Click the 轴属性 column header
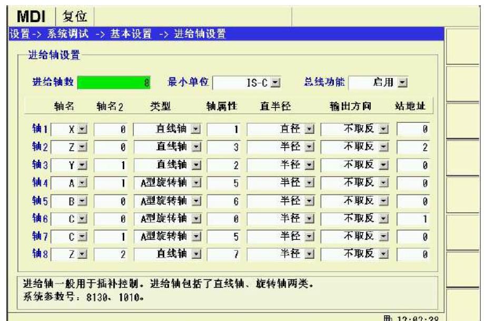The height and width of the screenshot is (321, 484). (222, 106)
